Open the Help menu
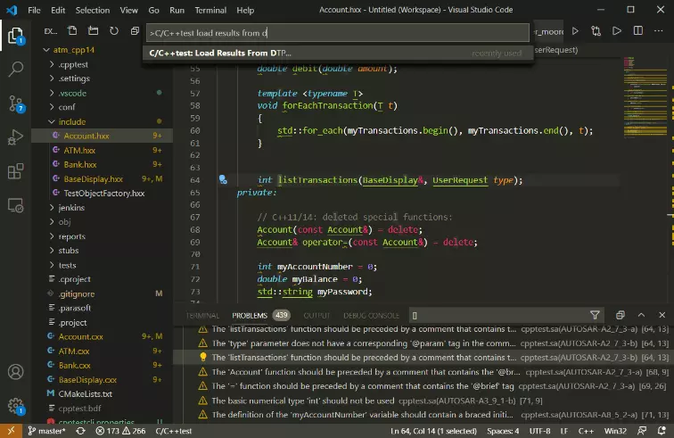 point(245,10)
